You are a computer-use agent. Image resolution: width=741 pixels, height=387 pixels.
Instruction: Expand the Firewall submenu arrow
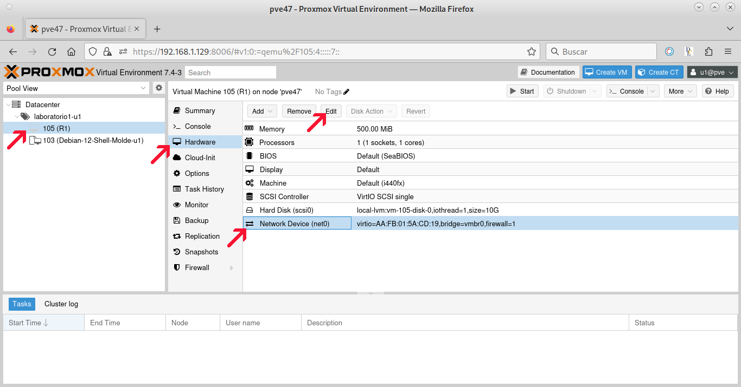coord(232,268)
